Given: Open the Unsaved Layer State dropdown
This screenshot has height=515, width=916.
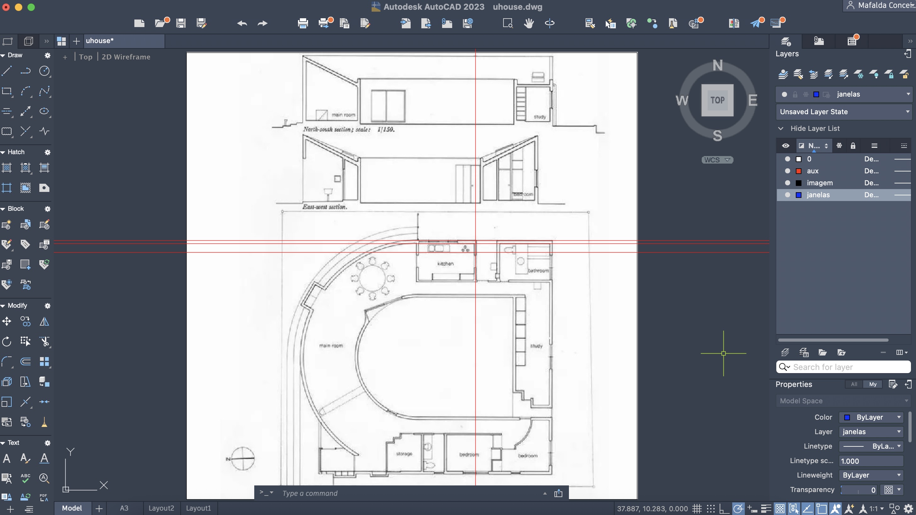Looking at the screenshot, I should click(x=907, y=112).
